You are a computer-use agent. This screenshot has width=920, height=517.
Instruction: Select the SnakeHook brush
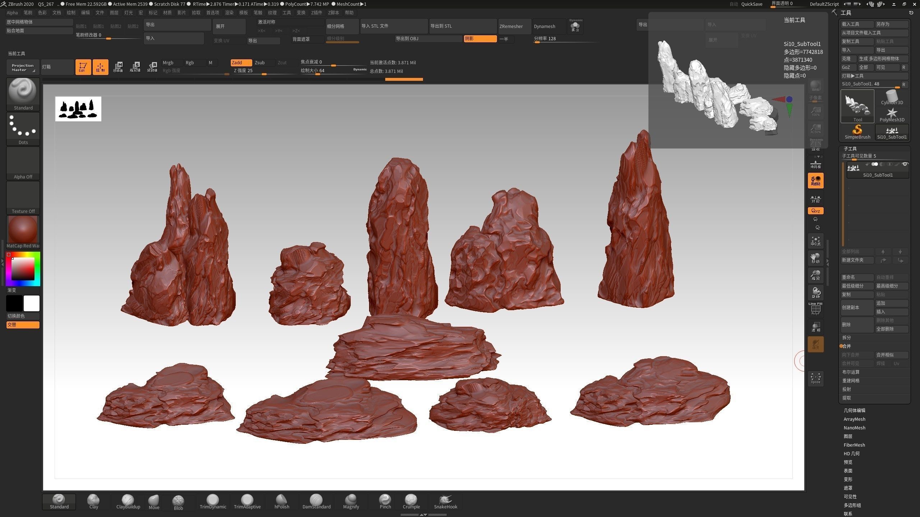point(446,502)
